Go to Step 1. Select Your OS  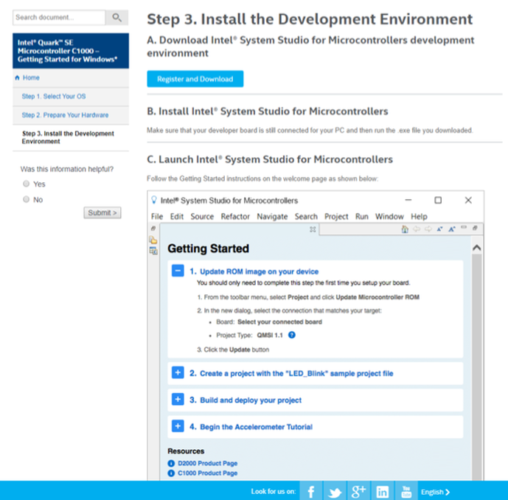coord(54,97)
